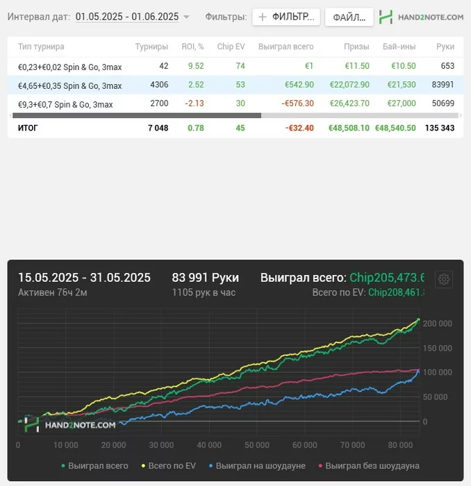Click the table's horizontal scrollbar thumb
Screen dimensions: 471x486
point(137,116)
